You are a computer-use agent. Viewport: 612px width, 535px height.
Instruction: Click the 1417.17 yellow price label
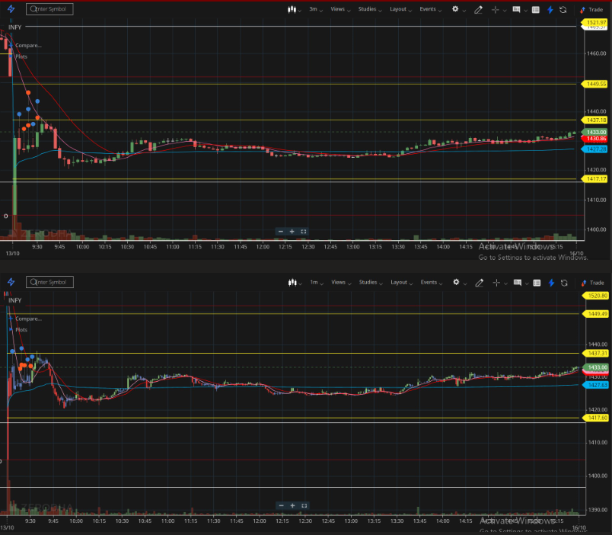pos(594,179)
